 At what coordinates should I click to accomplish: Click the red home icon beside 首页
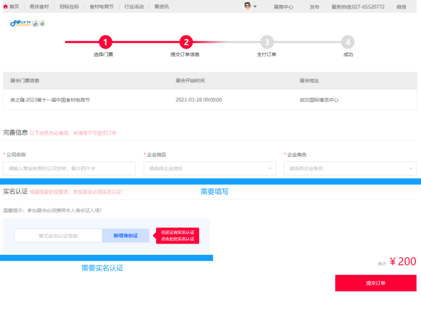click(x=5, y=6)
